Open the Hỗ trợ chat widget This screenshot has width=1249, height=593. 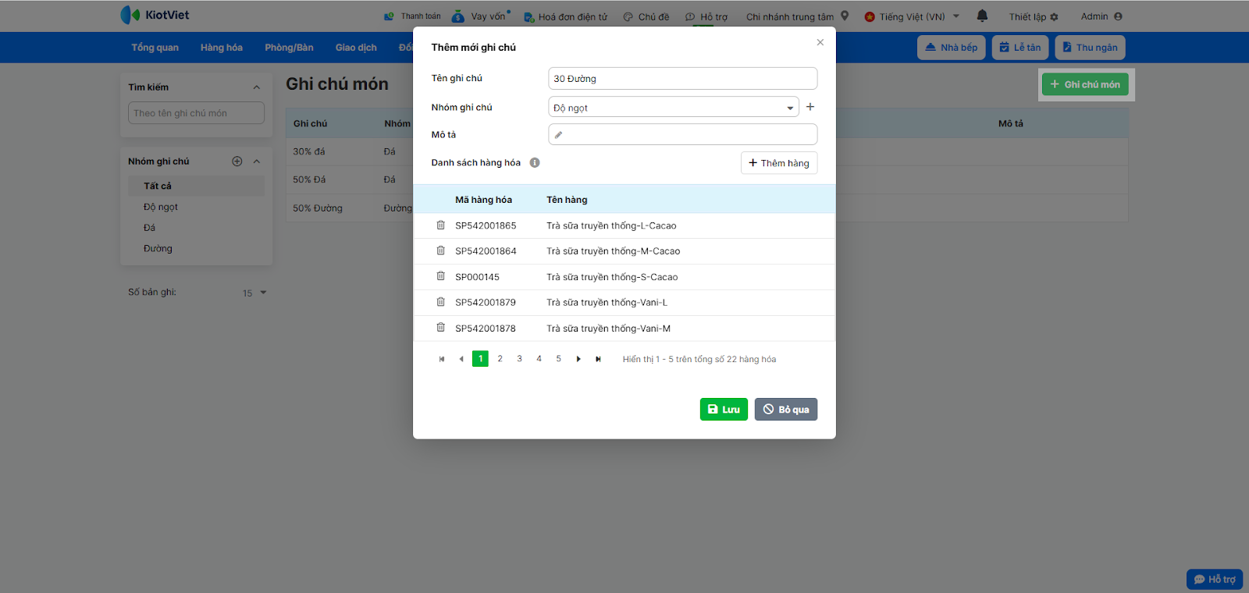[x=1215, y=579]
